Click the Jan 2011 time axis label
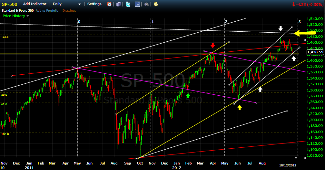 tap(29, 165)
